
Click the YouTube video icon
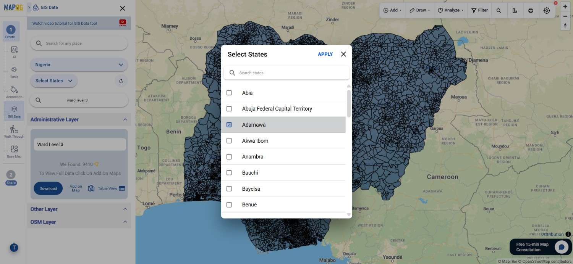point(123,23)
